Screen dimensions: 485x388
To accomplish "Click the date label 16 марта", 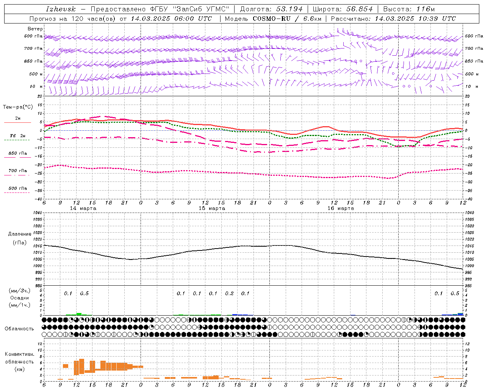I will (x=341, y=208).
